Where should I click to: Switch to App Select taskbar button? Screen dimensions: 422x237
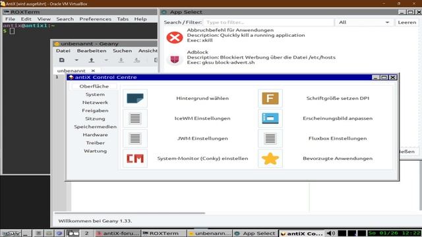(256, 233)
